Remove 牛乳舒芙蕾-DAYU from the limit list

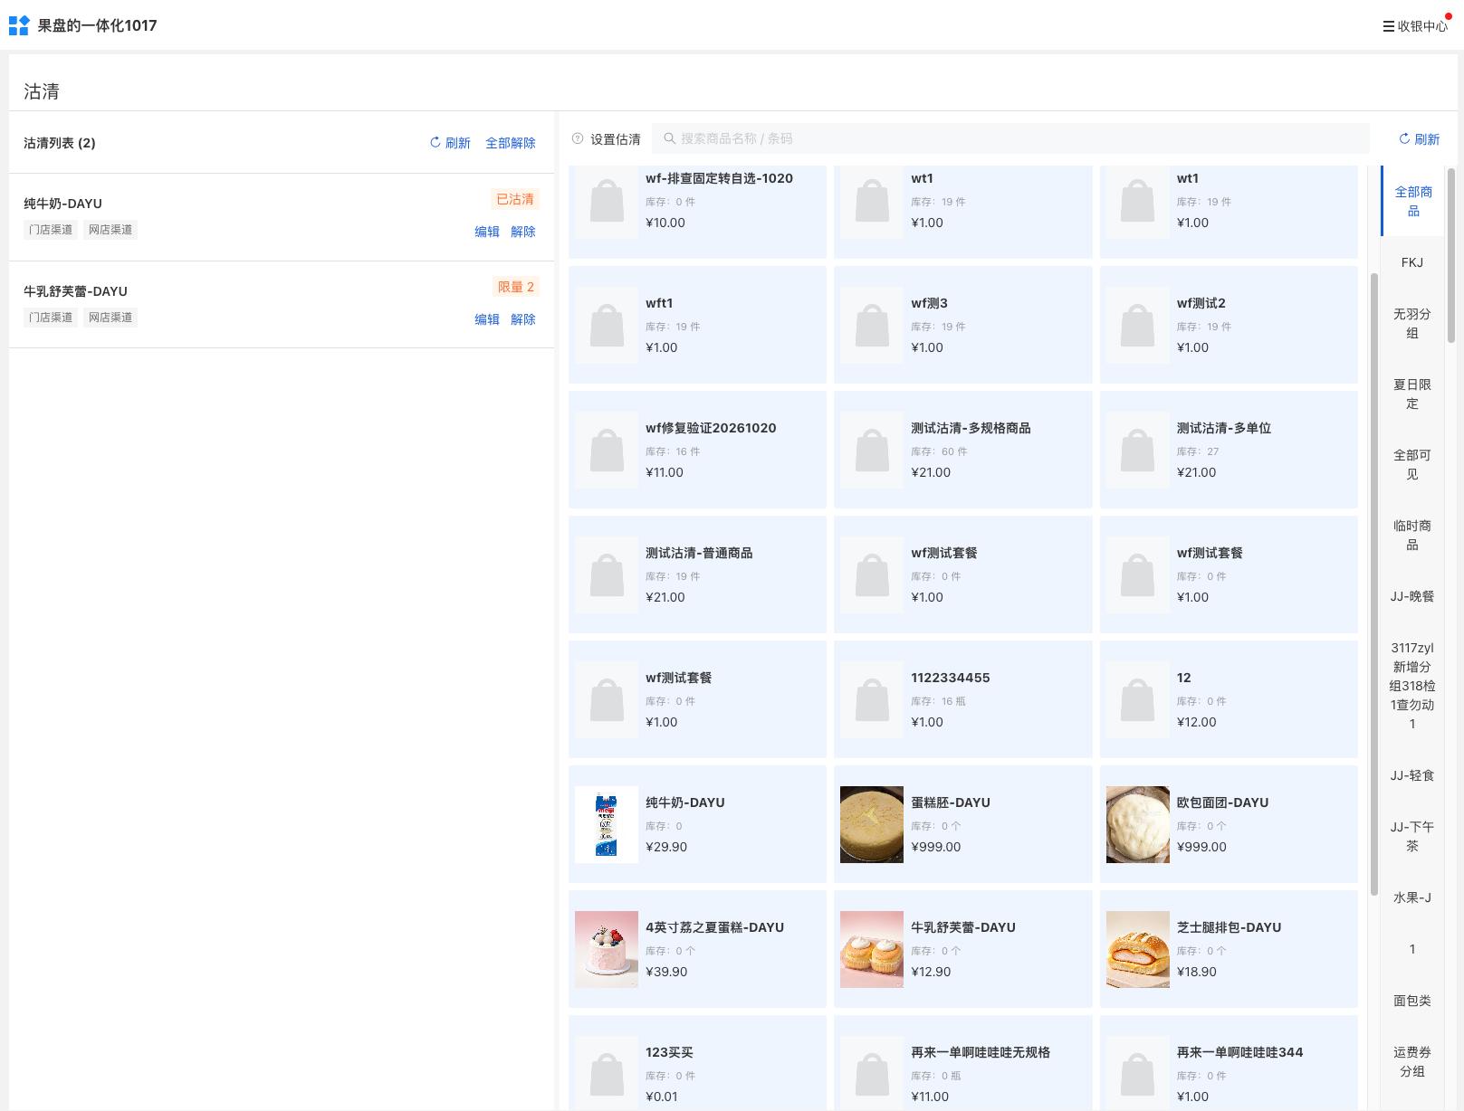click(523, 318)
